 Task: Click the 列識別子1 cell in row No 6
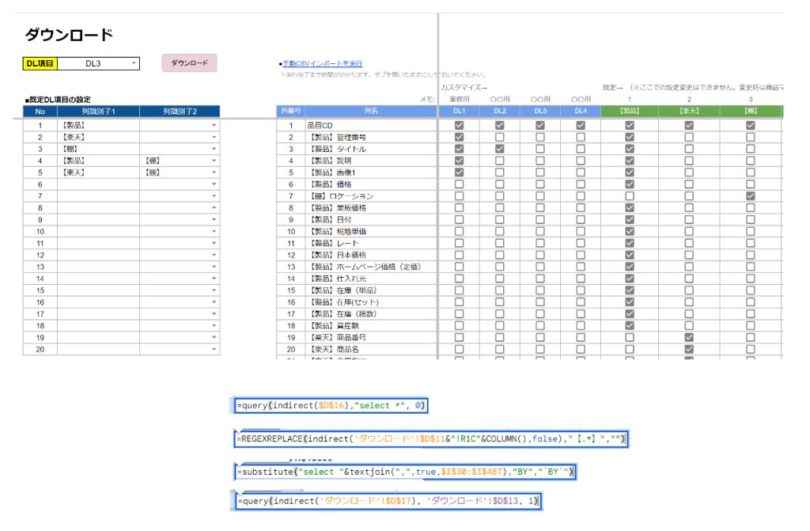(98, 184)
